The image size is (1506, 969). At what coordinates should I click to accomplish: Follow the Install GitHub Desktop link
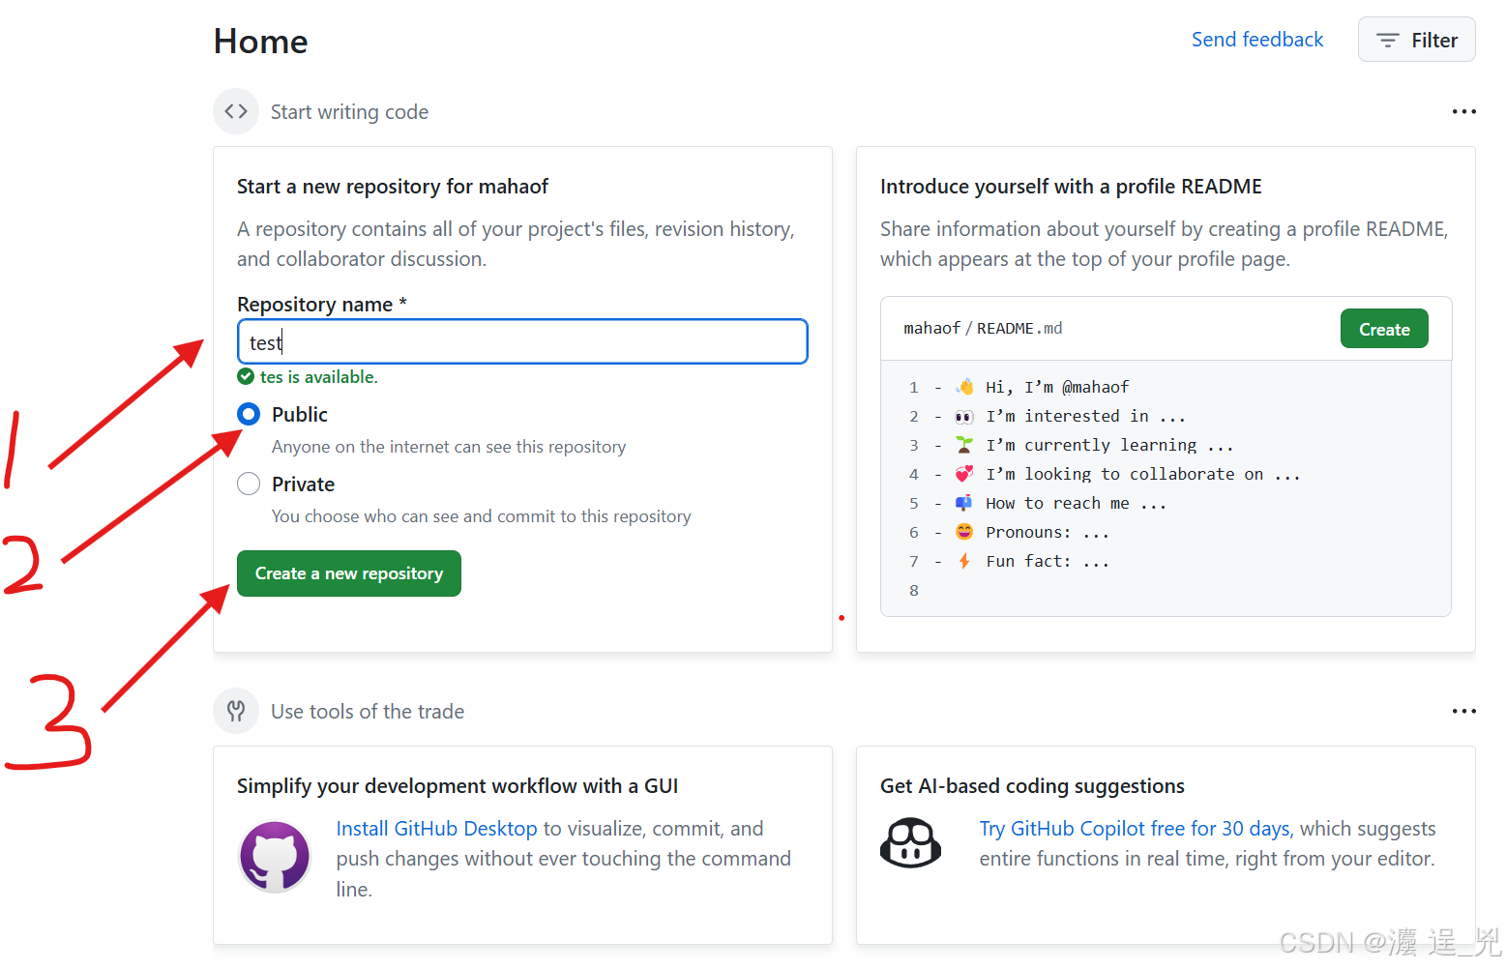tap(436, 829)
